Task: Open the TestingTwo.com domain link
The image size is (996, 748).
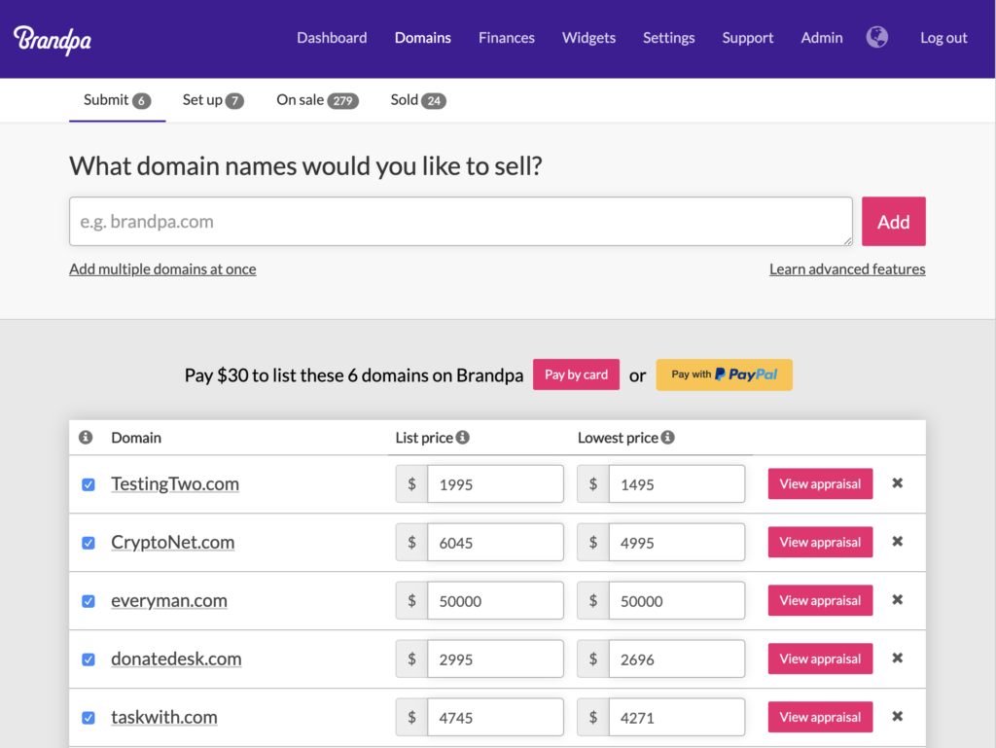Action: tap(175, 483)
